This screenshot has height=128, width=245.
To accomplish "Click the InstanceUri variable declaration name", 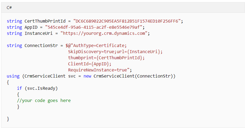I will pyautogui.click(x=39, y=33).
